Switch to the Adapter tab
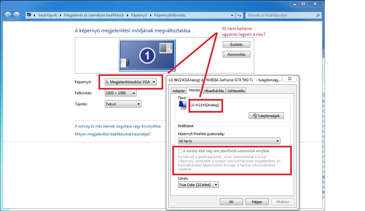Screen dimensions: 365x211 point(179,90)
